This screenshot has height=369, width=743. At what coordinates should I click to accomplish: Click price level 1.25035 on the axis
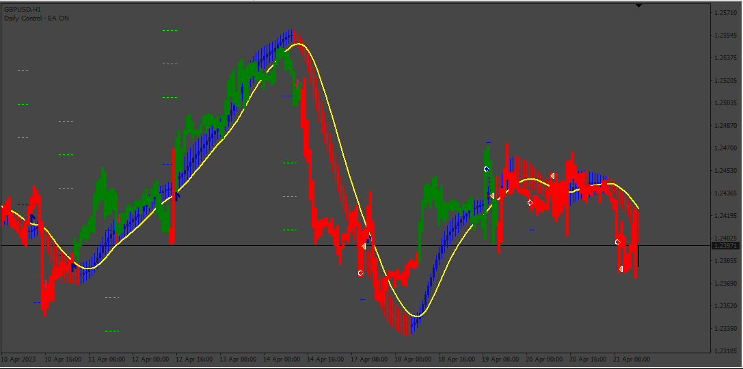(725, 102)
